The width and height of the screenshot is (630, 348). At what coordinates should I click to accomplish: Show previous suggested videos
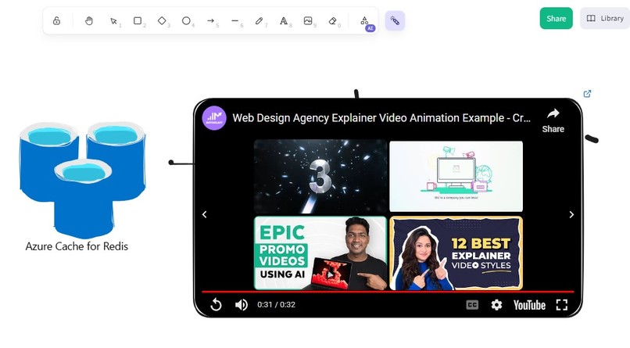[205, 214]
